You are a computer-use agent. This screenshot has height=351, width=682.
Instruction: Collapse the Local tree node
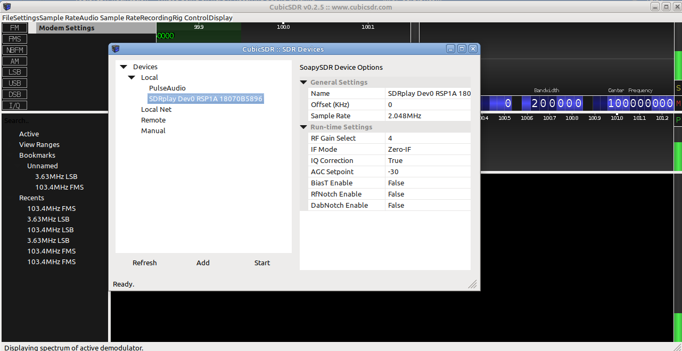(x=132, y=78)
